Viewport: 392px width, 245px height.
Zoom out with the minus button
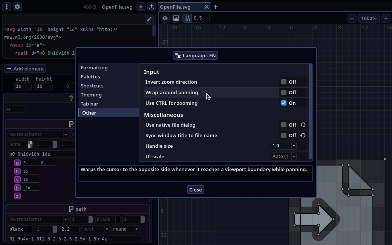352,18
